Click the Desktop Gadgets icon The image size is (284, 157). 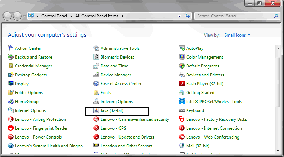point(11,75)
